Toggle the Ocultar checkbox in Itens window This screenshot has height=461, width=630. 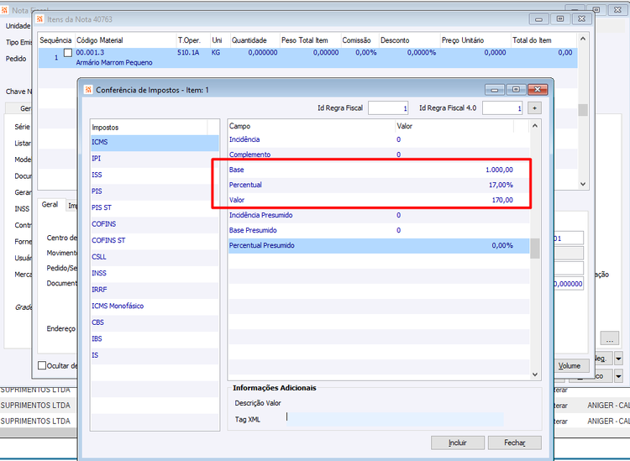pos(42,365)
